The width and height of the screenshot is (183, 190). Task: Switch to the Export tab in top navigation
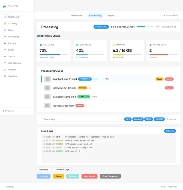coord(111,15)
